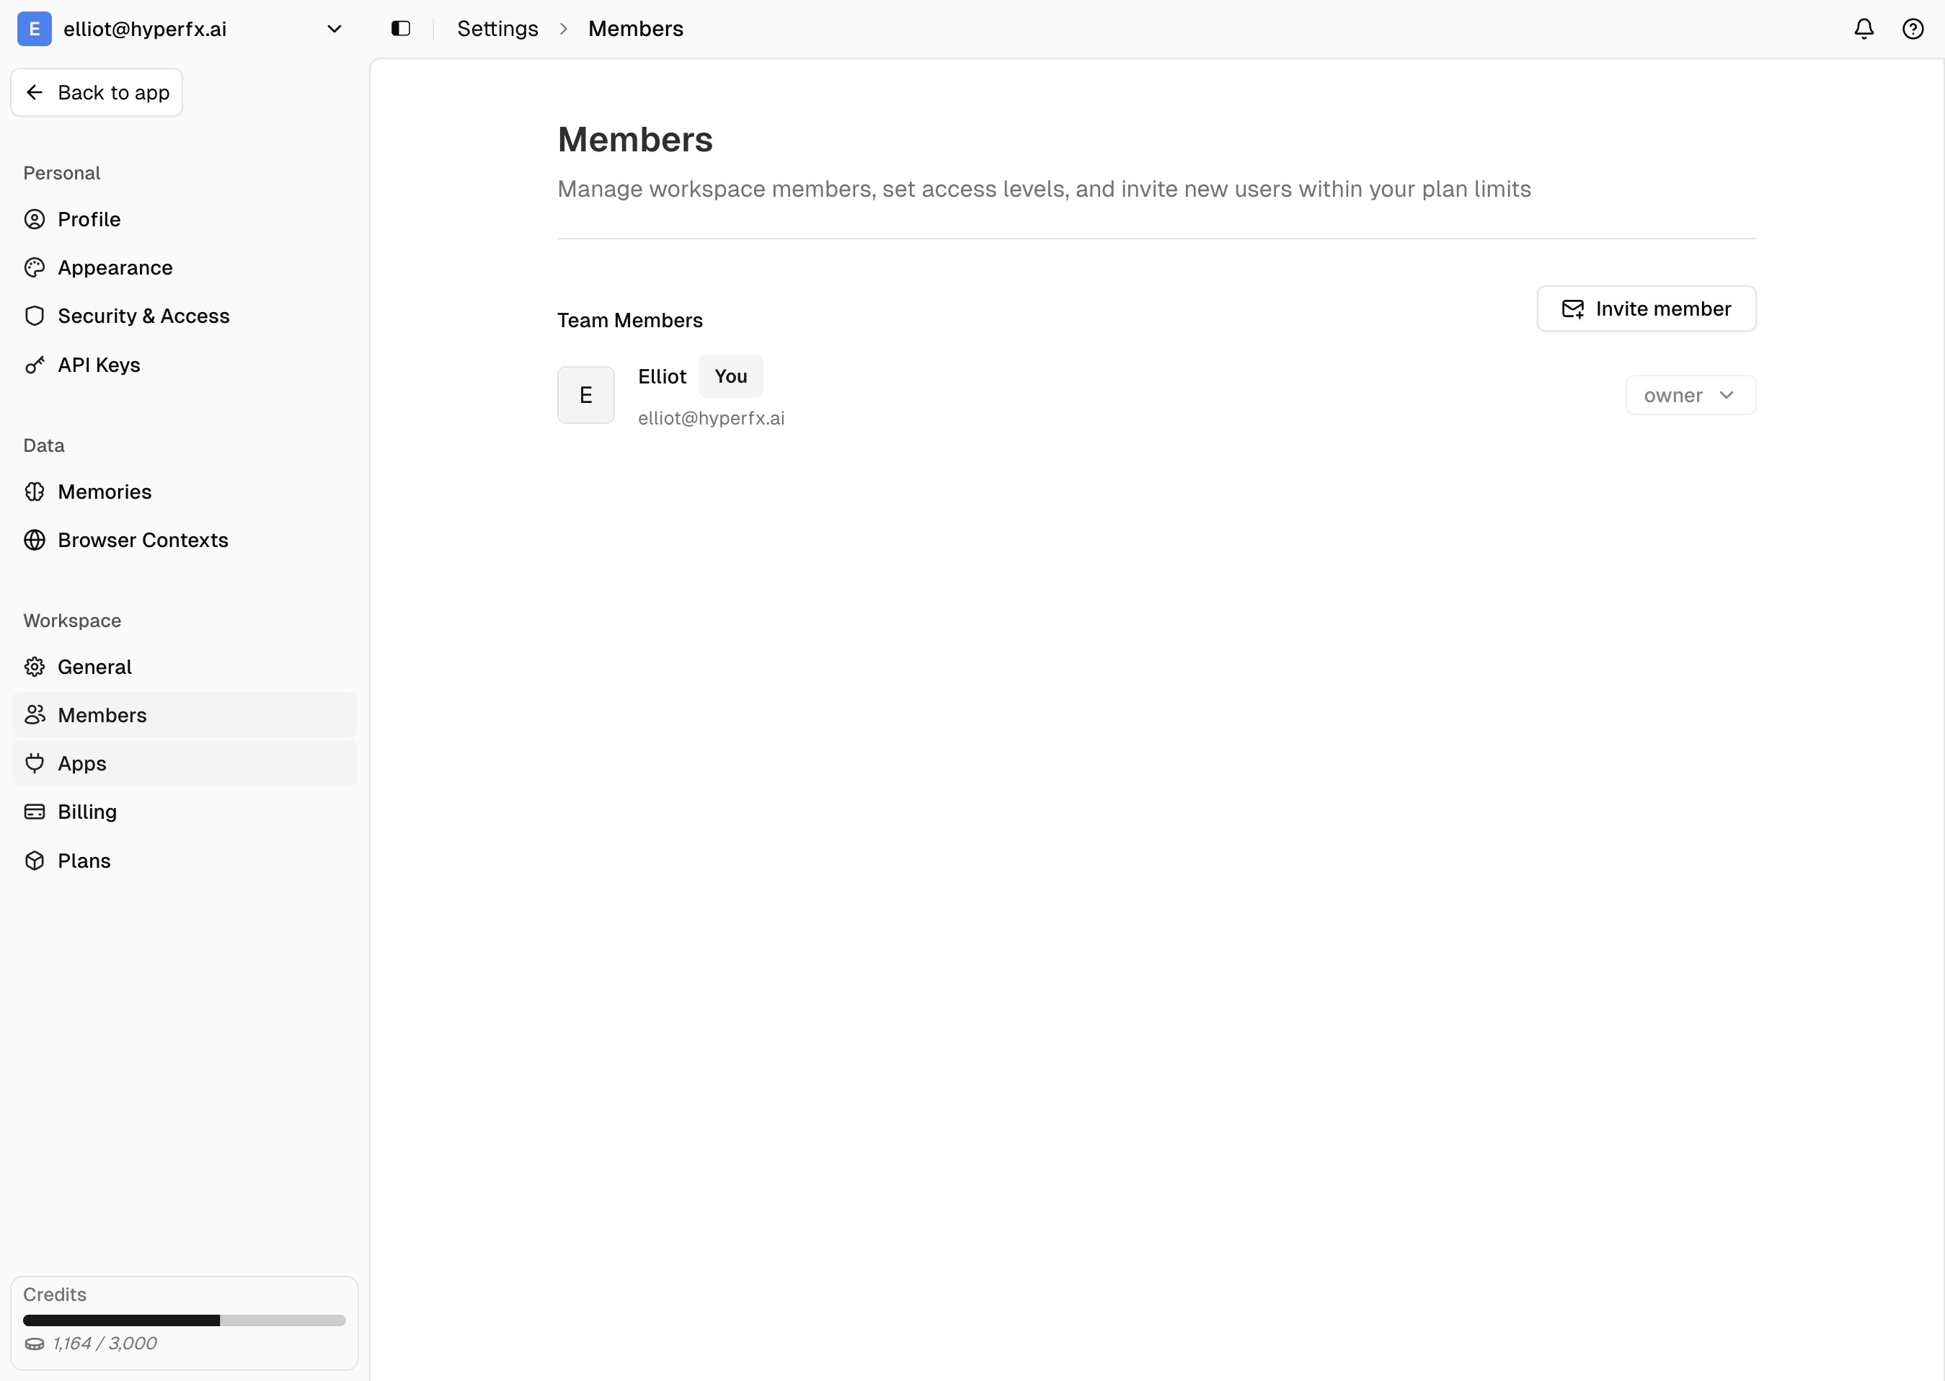1945x1381 pixels.
Task: Click the Browser Contexts globe icon
Action: [34, 540]
